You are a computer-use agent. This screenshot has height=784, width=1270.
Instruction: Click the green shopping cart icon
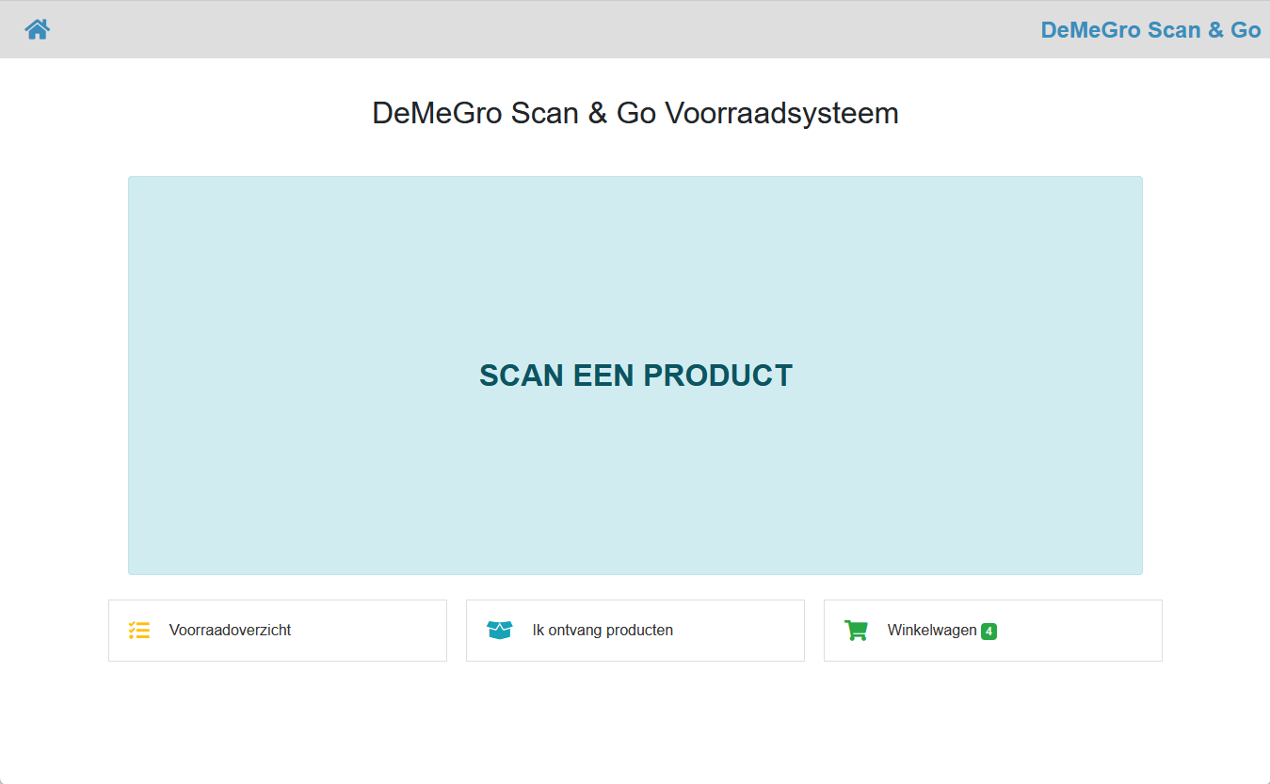856,631
